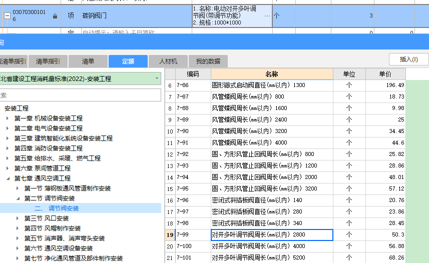Expand 第一章 机械设备安装工程
429x263 pixels.
tap(8, 118)
